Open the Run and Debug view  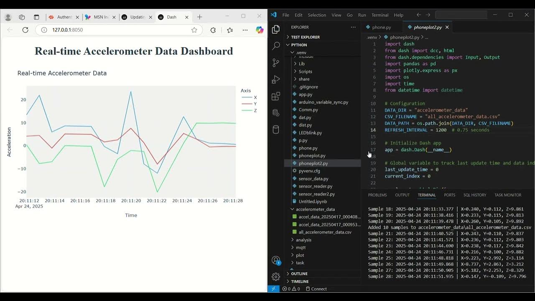coord(276,79)
